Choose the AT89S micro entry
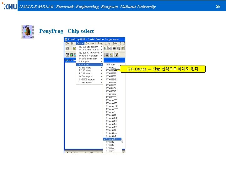 pyautogui.click(x=89, y=68)
